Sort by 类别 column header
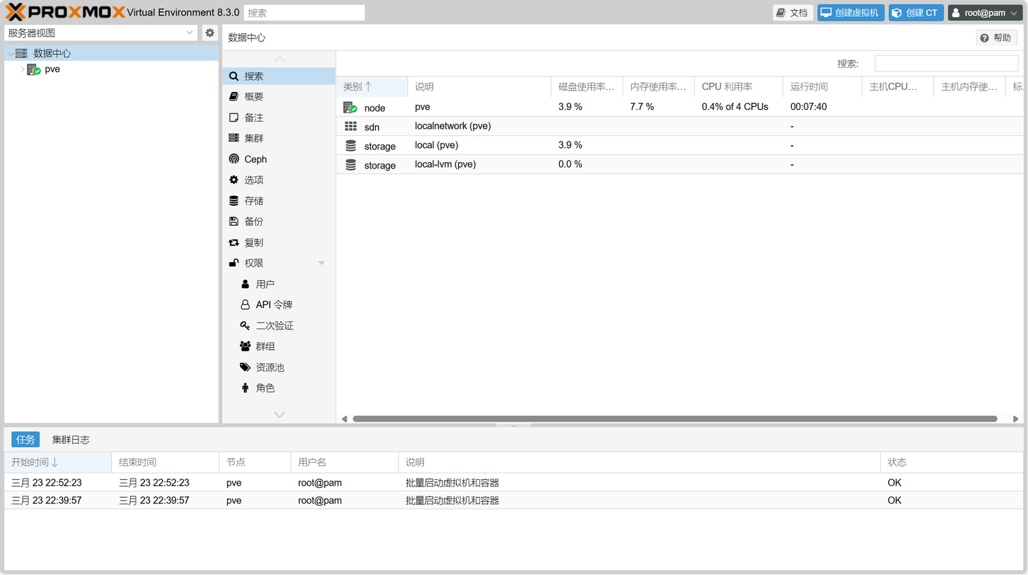This screenshot has width=1028, height=575. 371,86
